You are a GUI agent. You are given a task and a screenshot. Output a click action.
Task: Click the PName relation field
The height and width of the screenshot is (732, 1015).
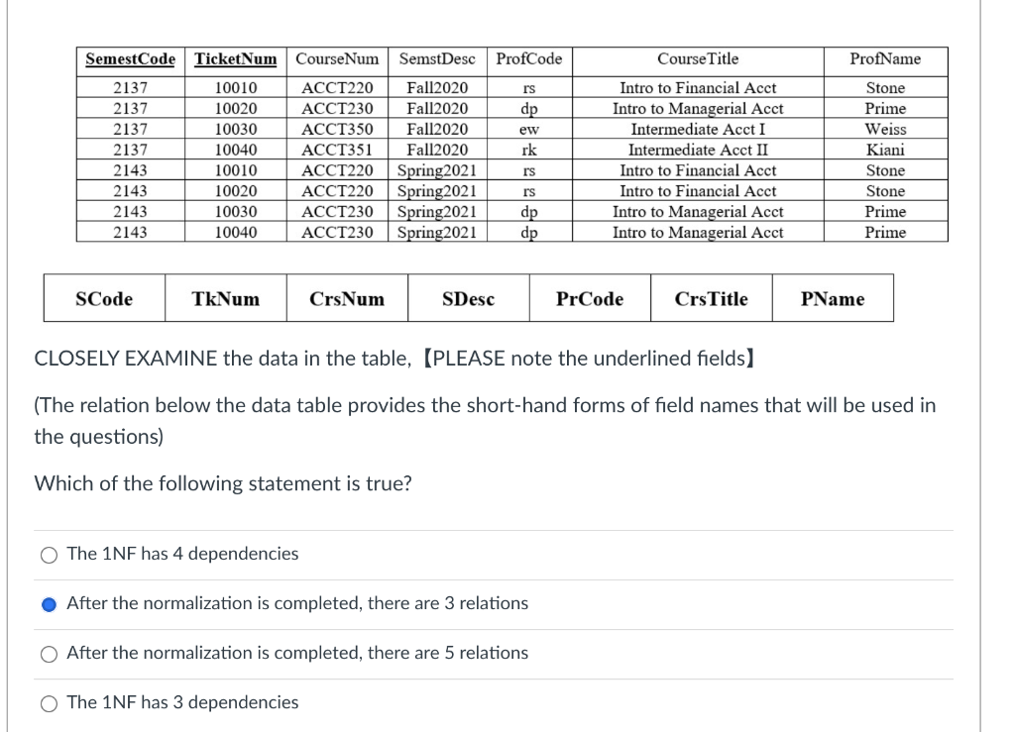tap(833, 297)
